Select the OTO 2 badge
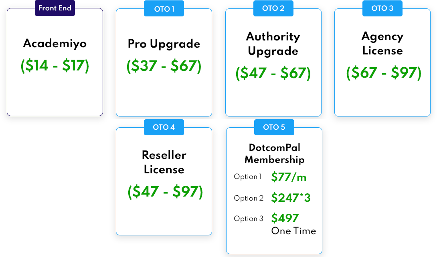 pyautogui.click(x=273, y=8)
